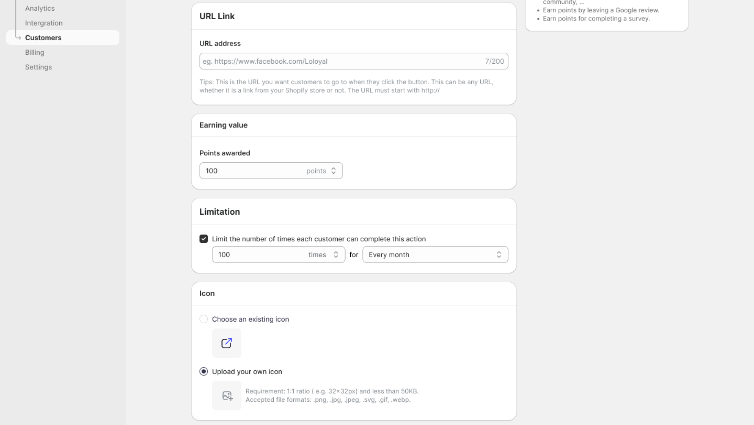Click the image upload icon box
754x425 pixels.
(227, 395)
